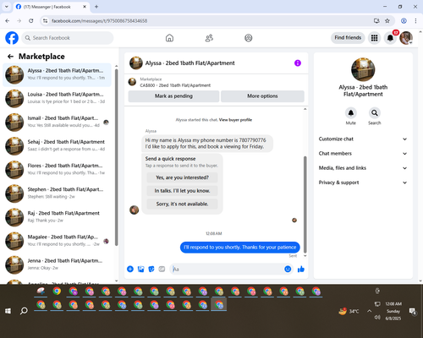Image resolution: width=423 pixels, height=338 pixels.
Task: Mute this conversation bell icon
Action: pos(351,113)
